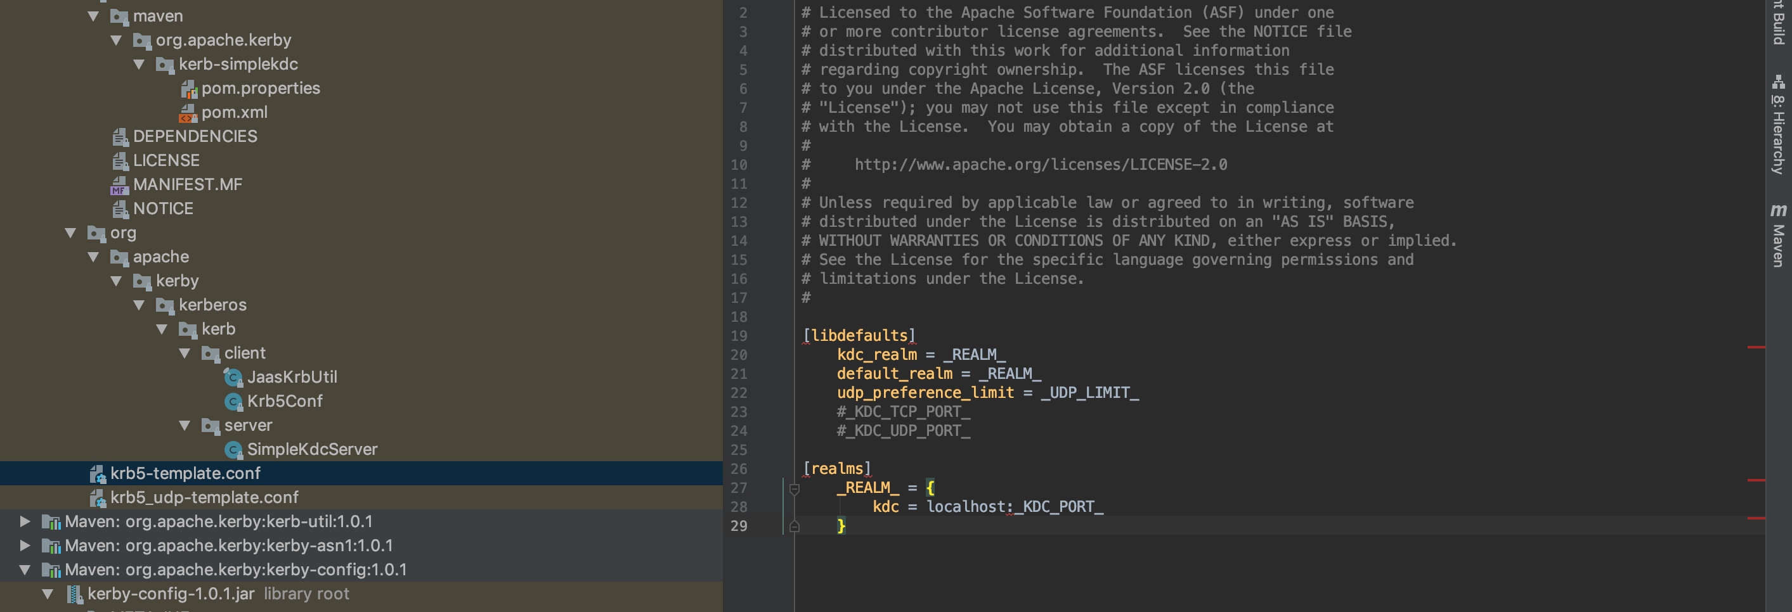Collapse the client package
Screen dimensions: 1792x612
click(x=185, y=353)
